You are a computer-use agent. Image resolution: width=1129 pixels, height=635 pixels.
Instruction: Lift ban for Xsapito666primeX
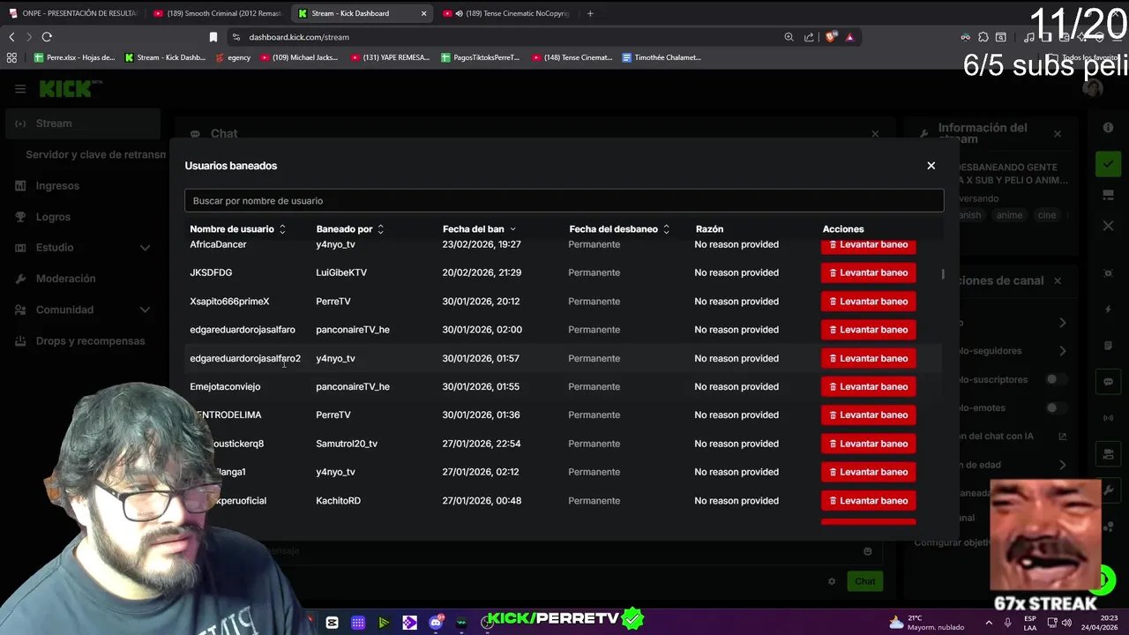click(x=868, y=301)
